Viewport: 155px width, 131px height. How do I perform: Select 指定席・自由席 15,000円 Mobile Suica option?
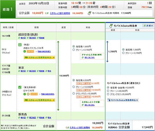pos(108,88)
